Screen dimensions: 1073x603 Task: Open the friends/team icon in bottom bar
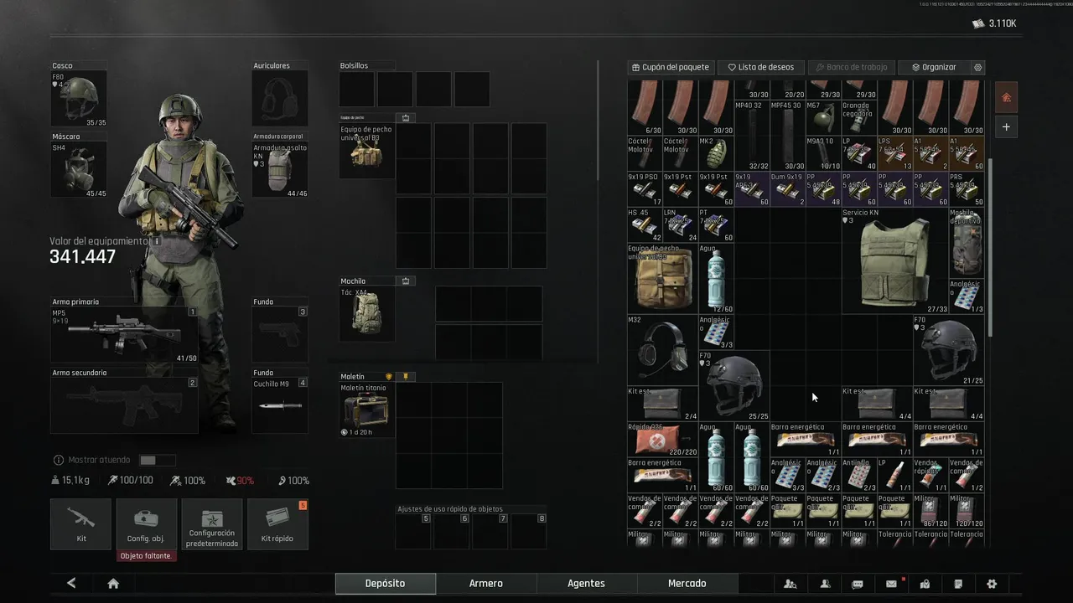pos(790,584)
